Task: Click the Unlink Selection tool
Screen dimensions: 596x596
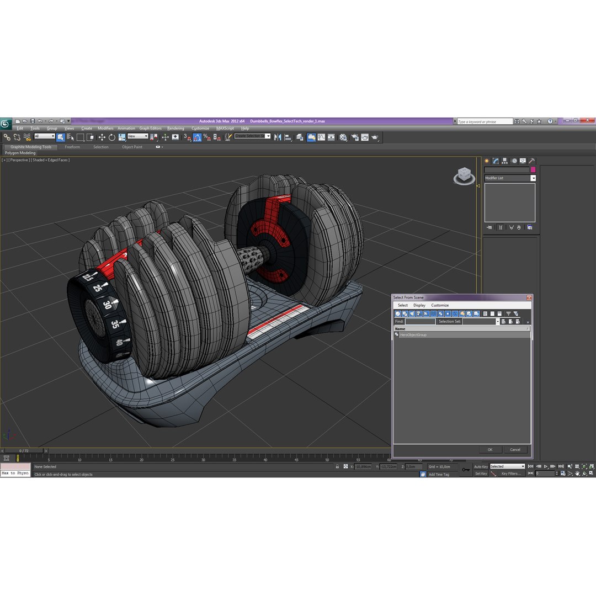Action: click(x=17, y=137)
